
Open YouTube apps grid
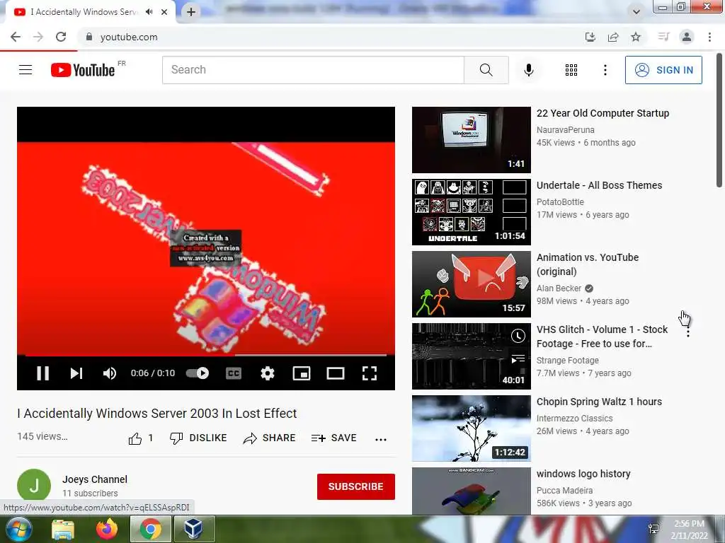pos(571,70)
